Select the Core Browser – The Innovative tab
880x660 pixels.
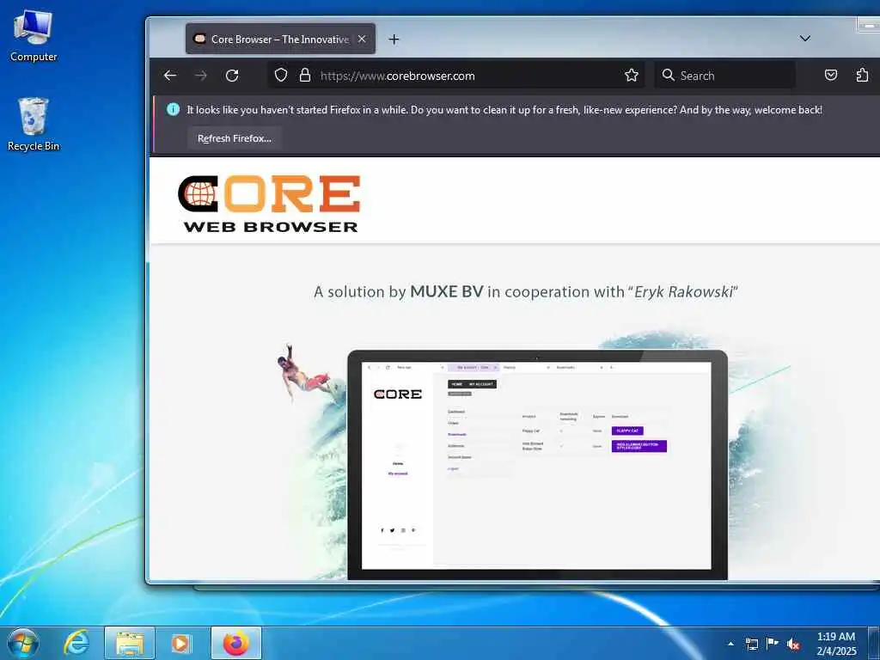click(280, 40)
